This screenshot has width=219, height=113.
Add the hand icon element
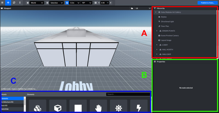(98, 106)
